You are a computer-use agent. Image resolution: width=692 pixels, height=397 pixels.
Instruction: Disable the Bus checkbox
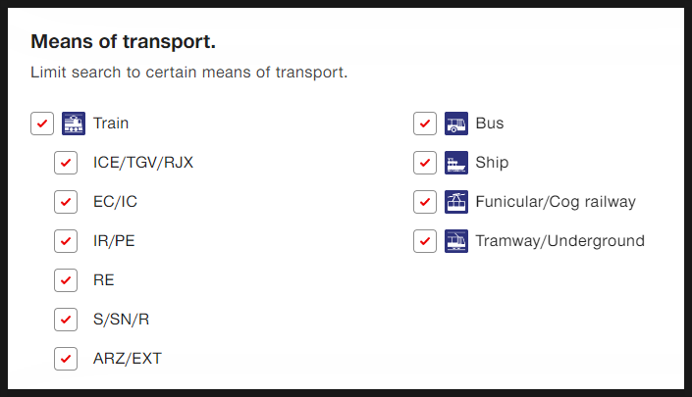(425, 124)
